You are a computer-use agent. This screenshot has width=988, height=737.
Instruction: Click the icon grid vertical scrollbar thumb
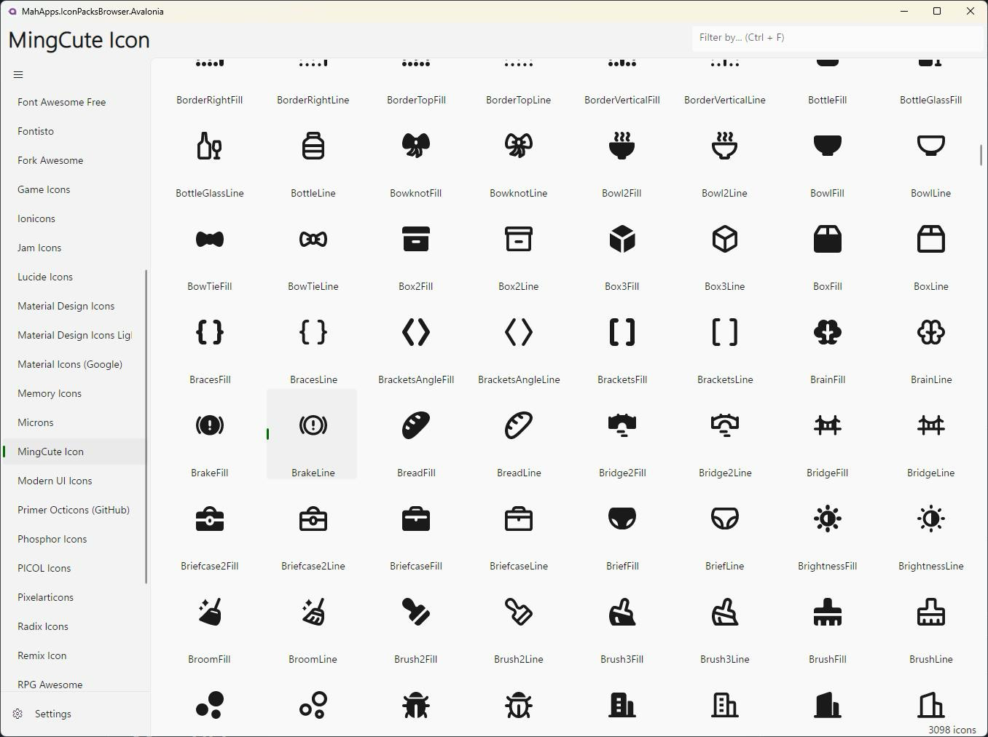pos(981,155)
